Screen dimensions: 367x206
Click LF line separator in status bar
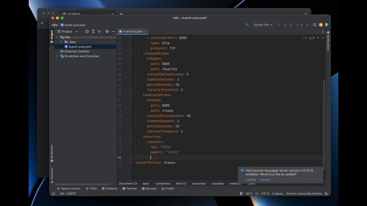(256, 193)
